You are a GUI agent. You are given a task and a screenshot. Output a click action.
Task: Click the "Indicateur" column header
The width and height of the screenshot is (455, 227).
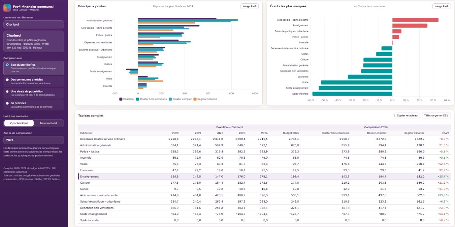click(86, 133)
